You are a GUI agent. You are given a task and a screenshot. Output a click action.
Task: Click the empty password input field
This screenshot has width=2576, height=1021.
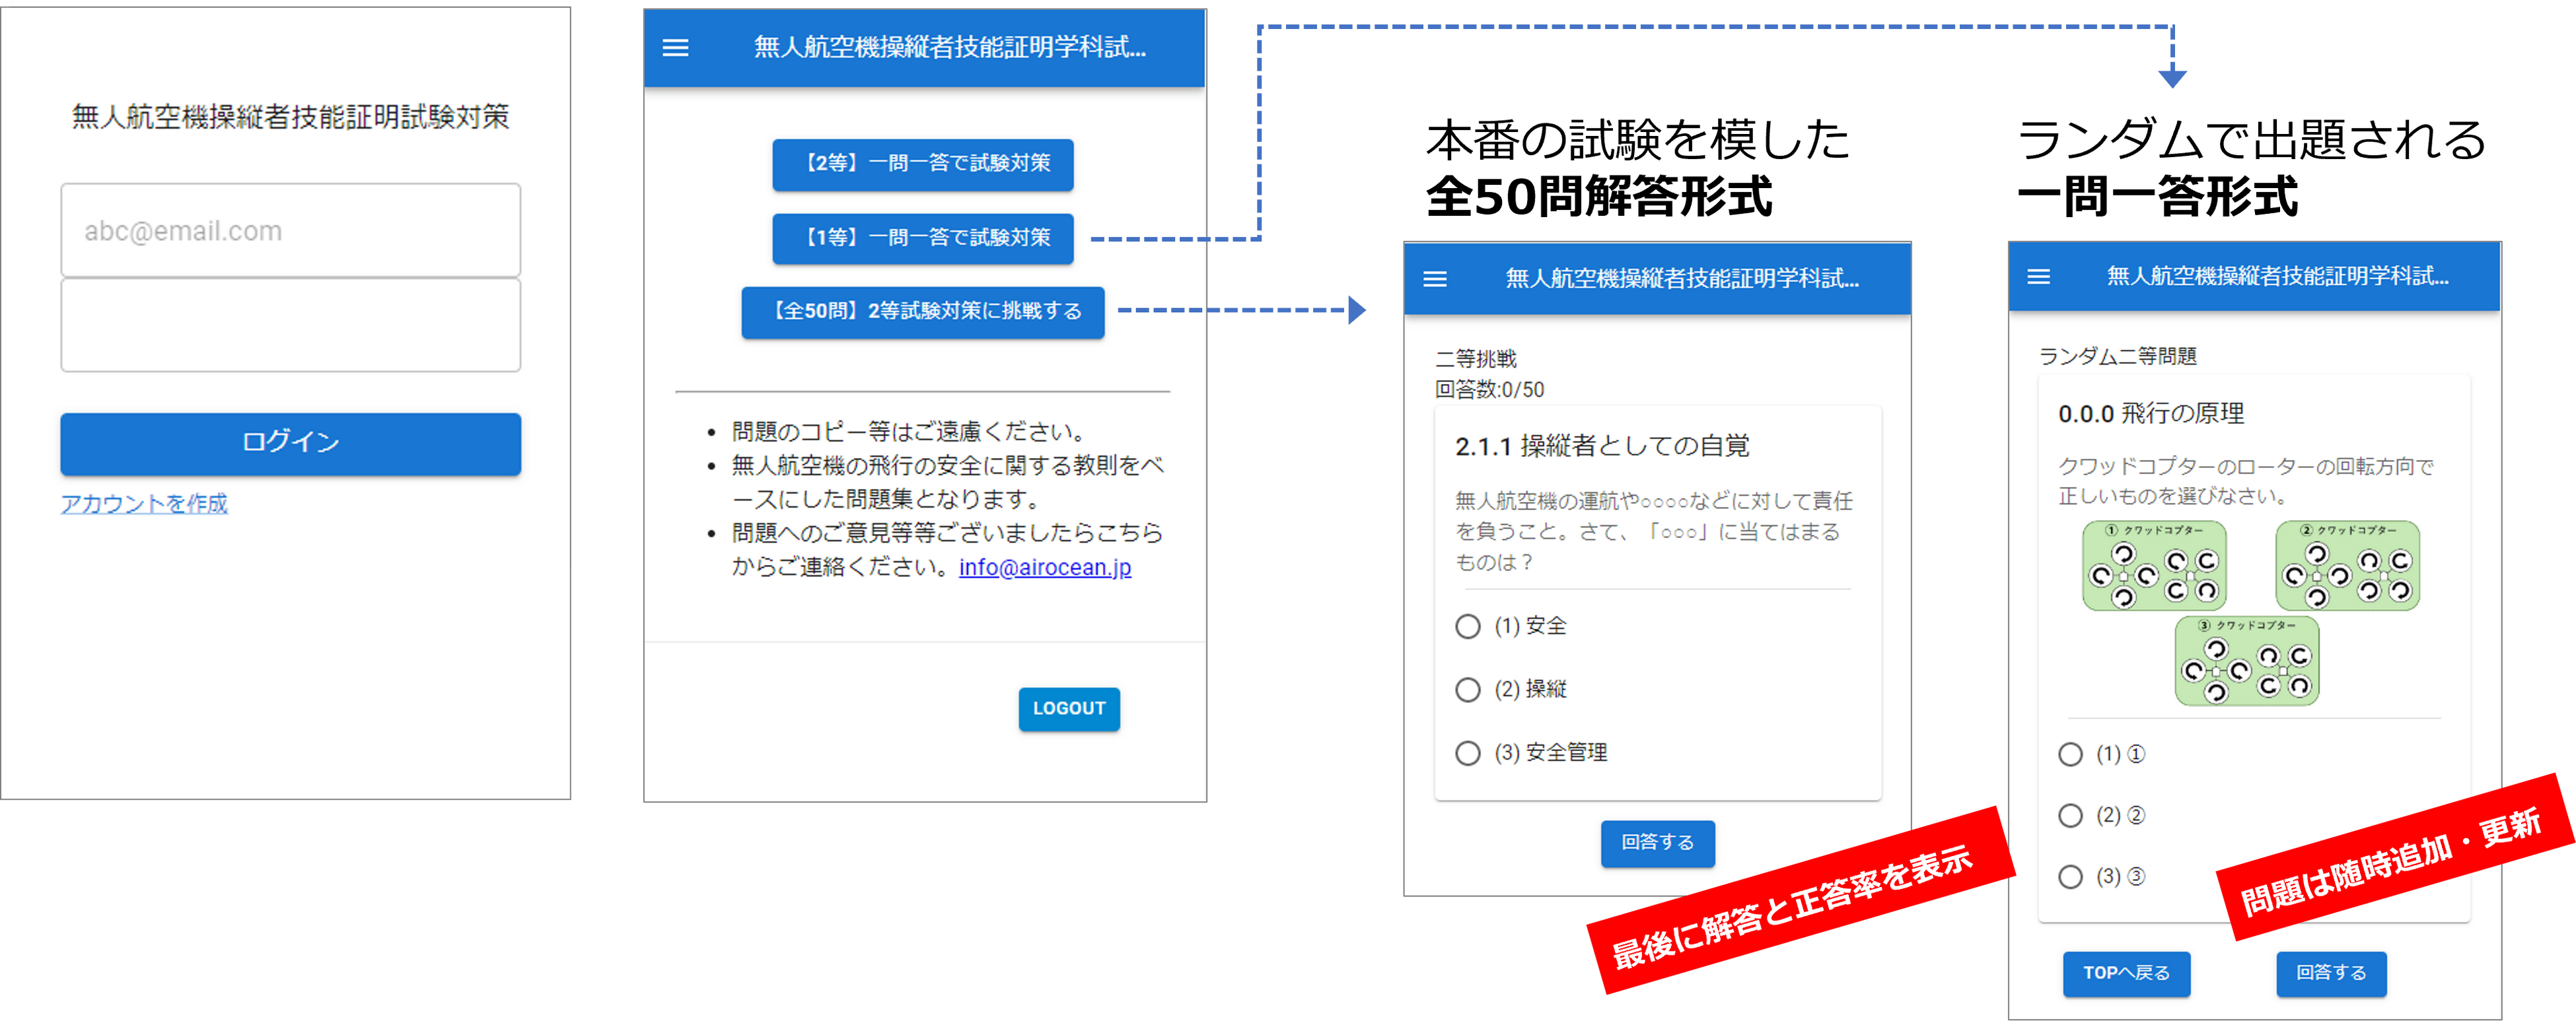pyautogui.click(x=290, y=325)
